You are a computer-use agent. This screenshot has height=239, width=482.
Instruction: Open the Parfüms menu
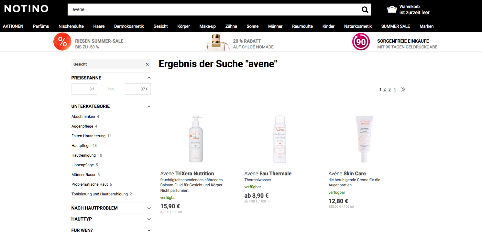(x=41, y=26)
